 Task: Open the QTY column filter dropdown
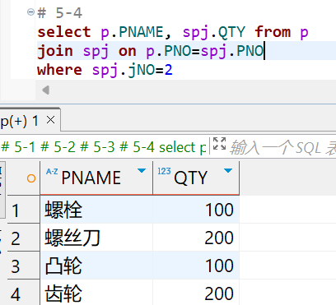click(x=228, y=171)
